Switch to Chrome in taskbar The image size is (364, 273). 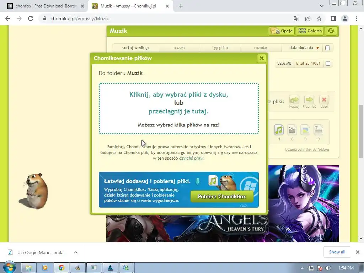point(61,268)
